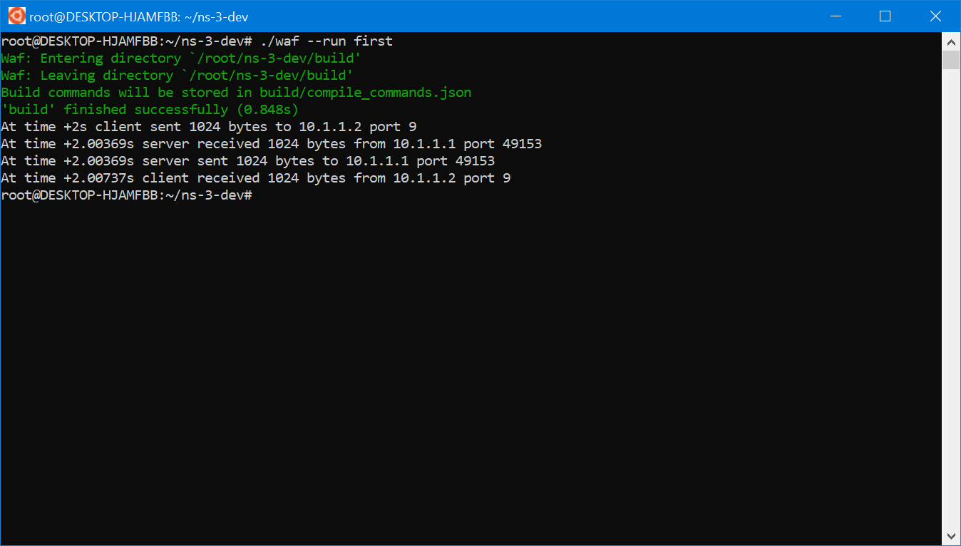Click the scrollbar down arrow
Viewport: 961px width, 546px height.
click(951, 536)
